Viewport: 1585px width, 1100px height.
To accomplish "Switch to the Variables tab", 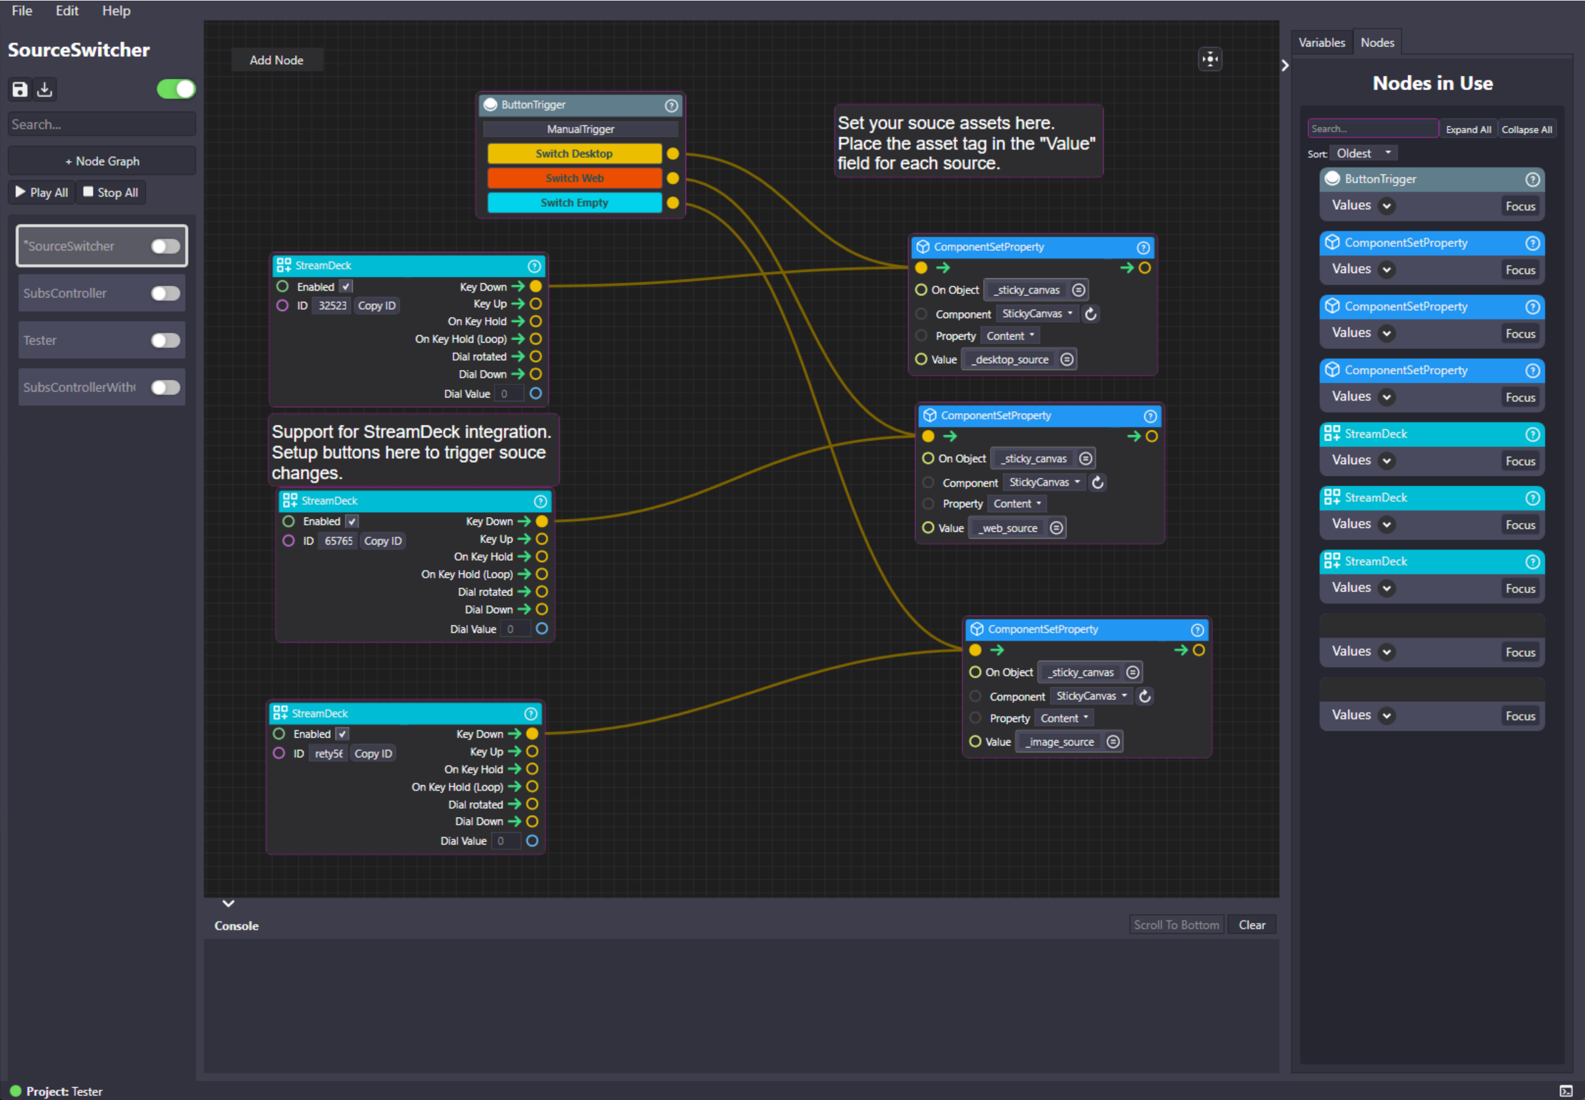I will tap(1321, 42).
